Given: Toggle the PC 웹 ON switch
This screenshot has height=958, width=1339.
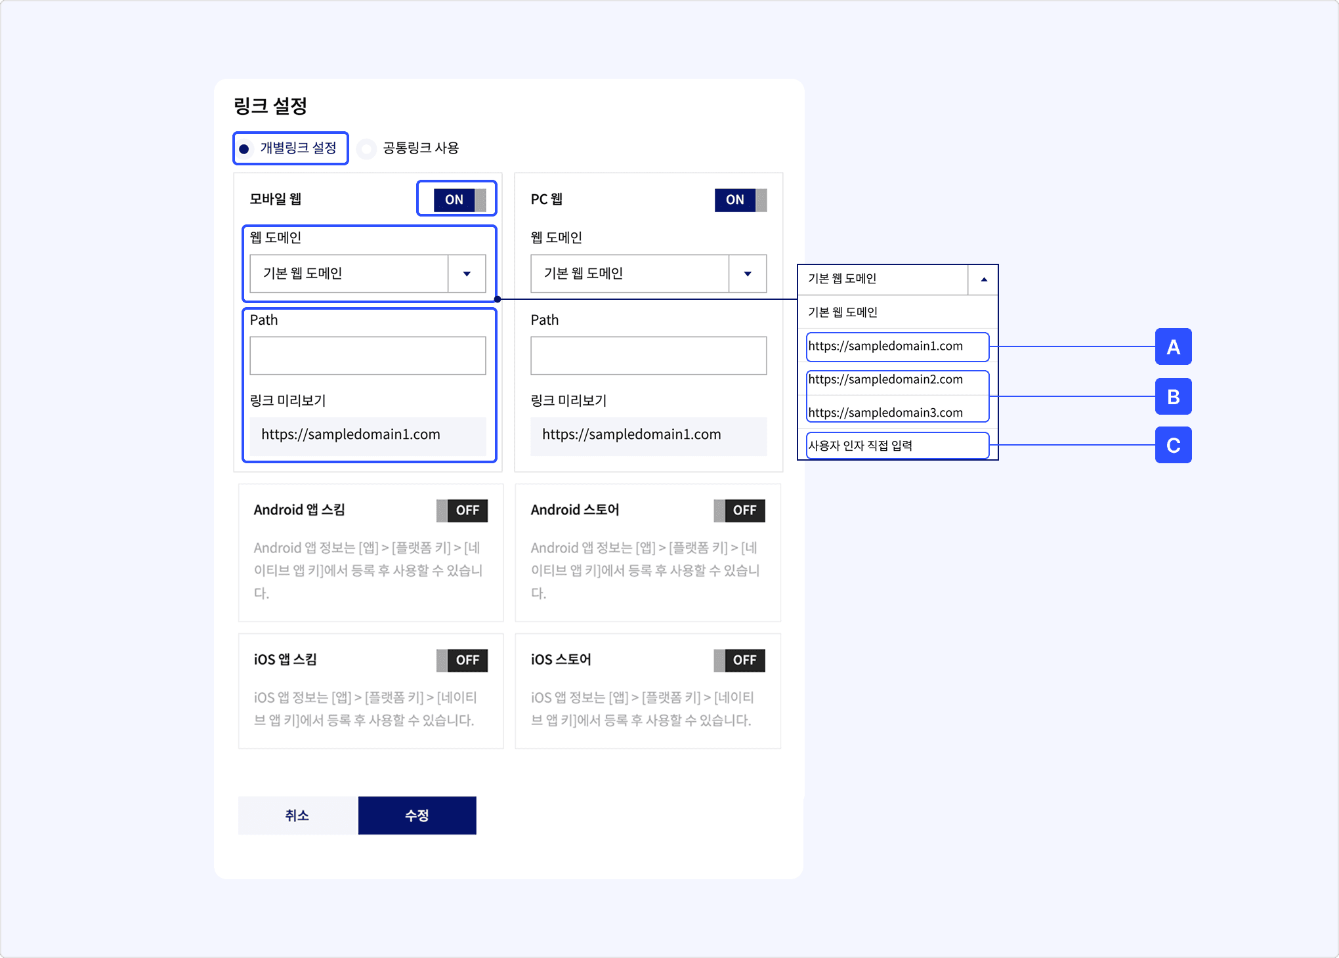Looking at the screenshot, I should tap(740, 199).
